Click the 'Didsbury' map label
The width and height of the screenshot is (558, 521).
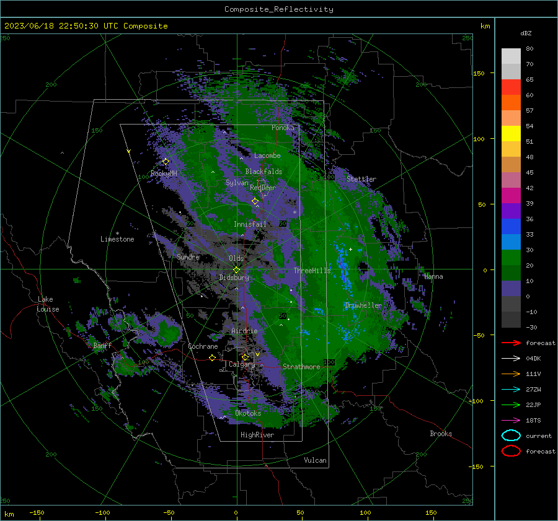coord(234,278)
